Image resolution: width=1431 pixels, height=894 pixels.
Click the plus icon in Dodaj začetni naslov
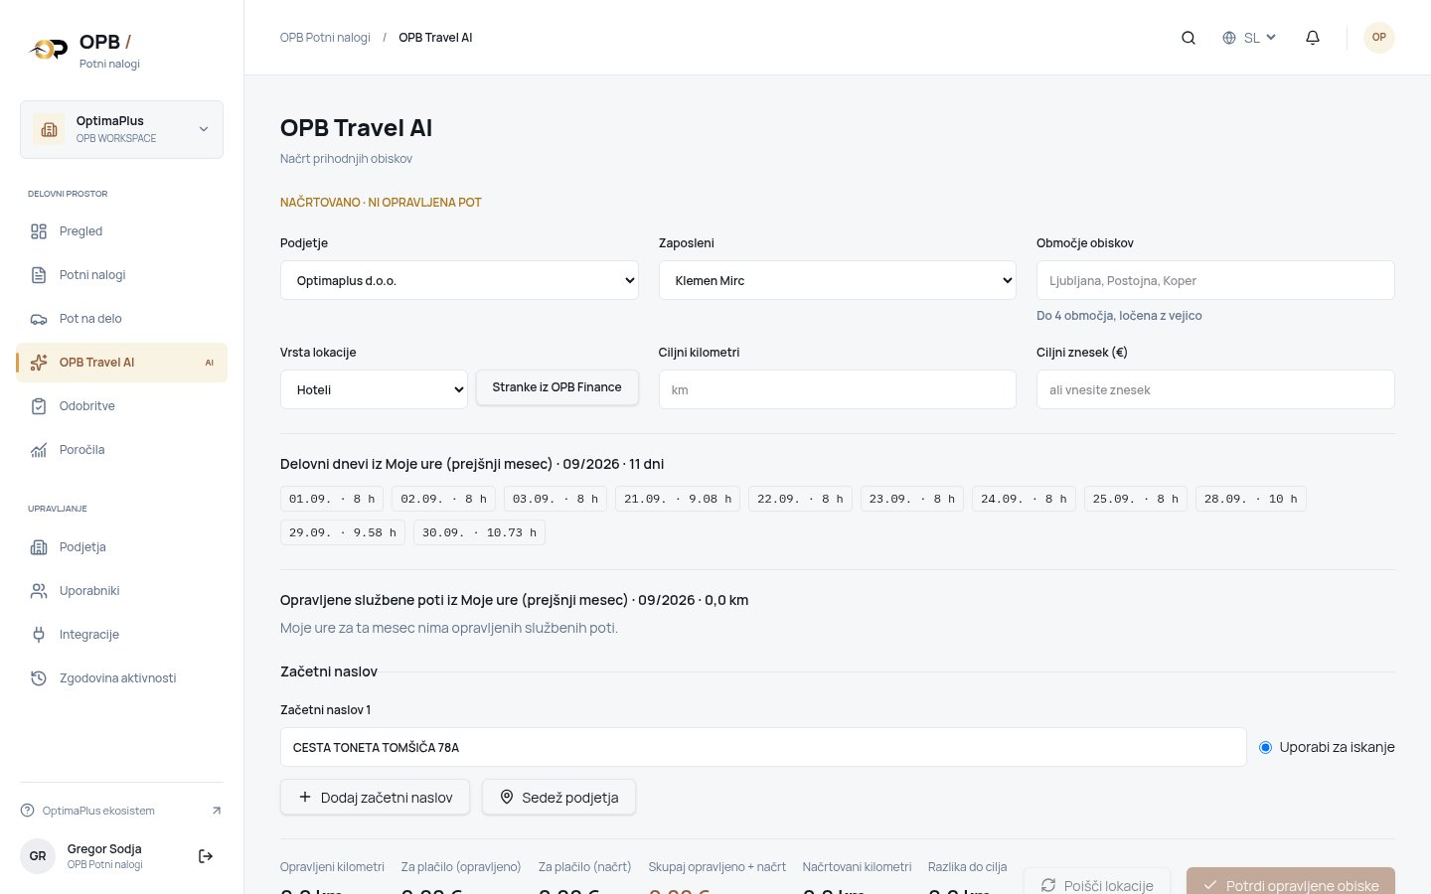pyautogui.click(x=305, y=797)
